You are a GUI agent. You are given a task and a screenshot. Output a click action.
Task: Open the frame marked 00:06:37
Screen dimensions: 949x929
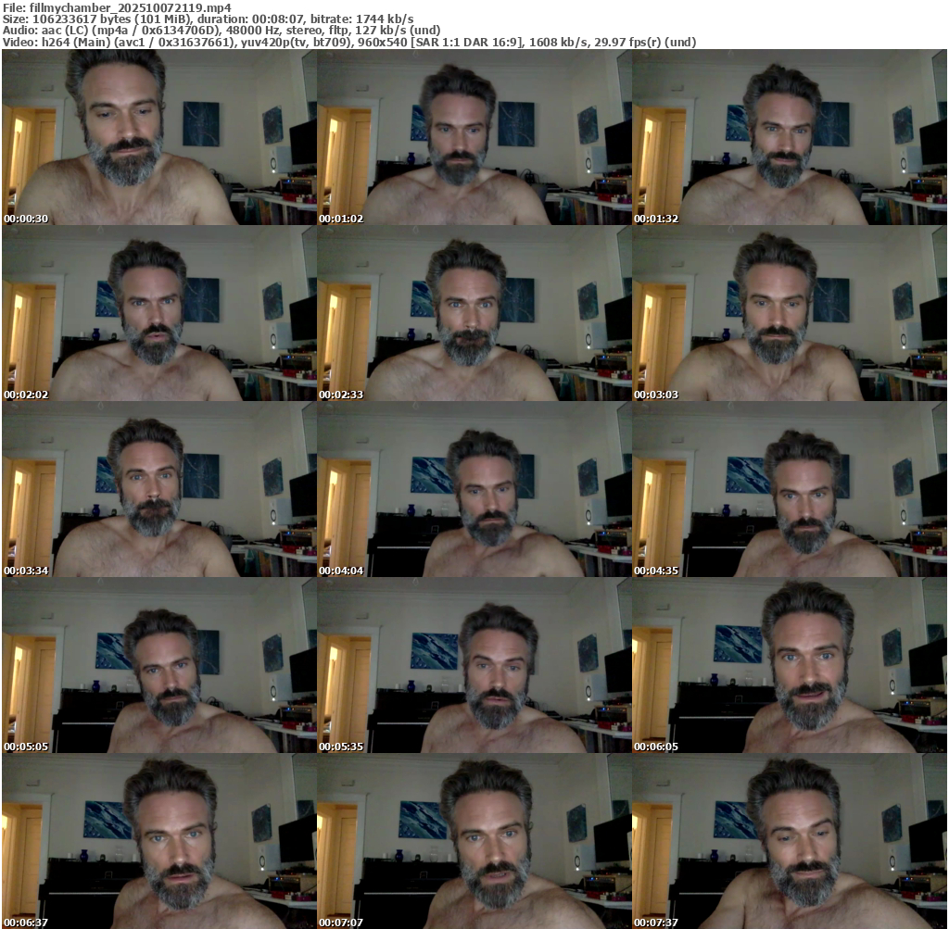(159, 841)
